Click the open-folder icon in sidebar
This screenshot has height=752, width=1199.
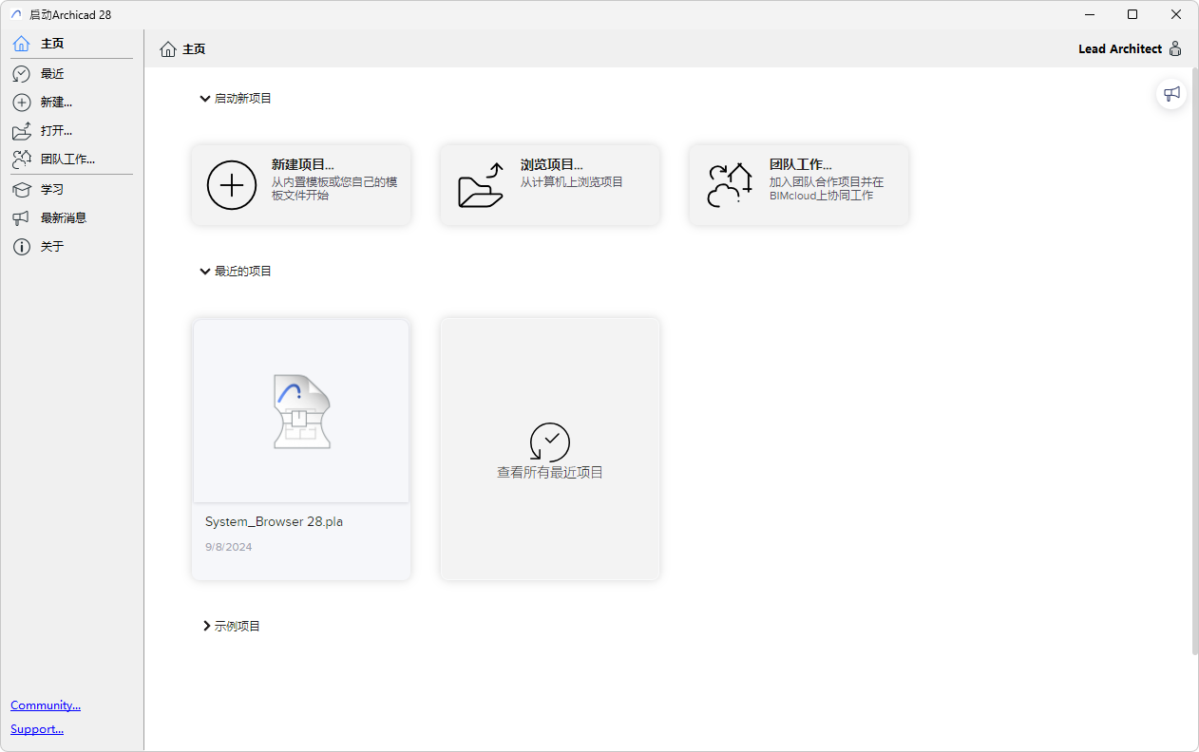[21, 131]
